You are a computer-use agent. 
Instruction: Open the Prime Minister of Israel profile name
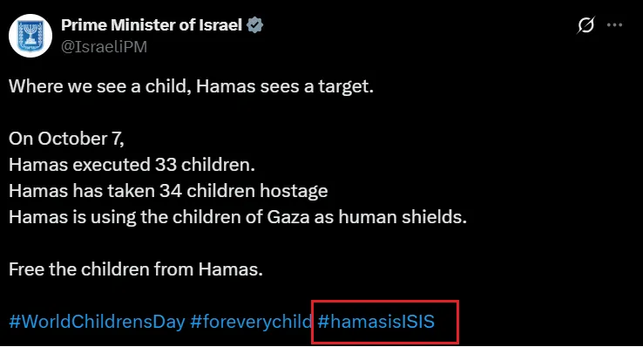click(152, 25)
